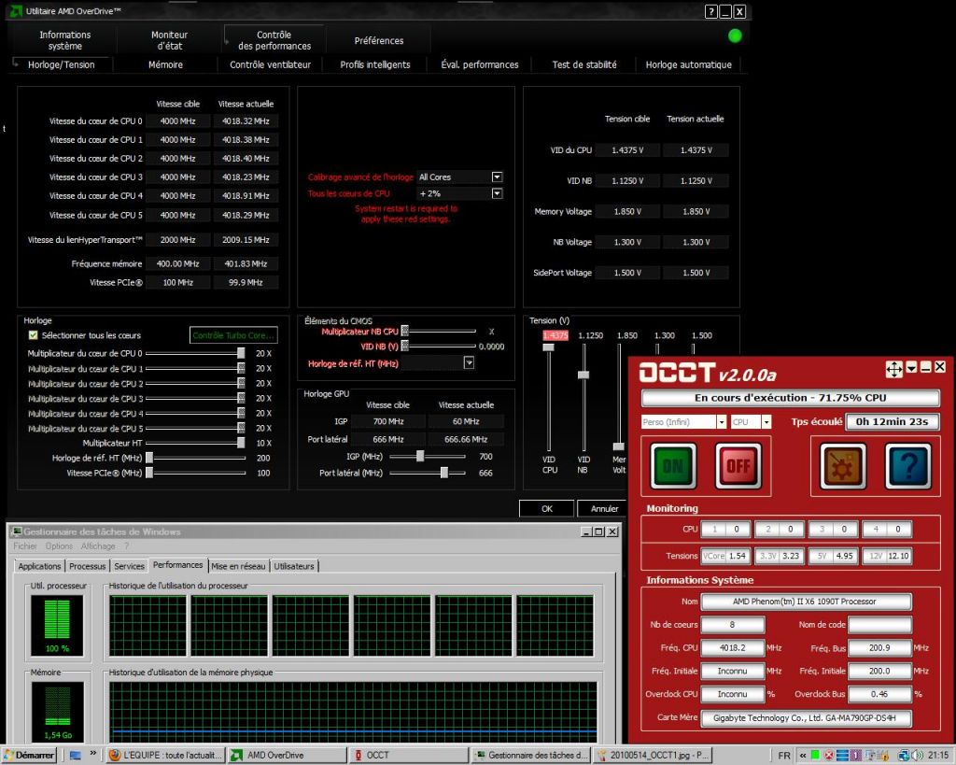Click OK button in OverDrive
Image resolution: width=956 pixels, height=765 pixels.
[546, 508]
